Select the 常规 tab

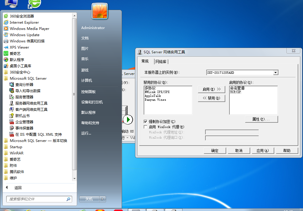point(145,61)
